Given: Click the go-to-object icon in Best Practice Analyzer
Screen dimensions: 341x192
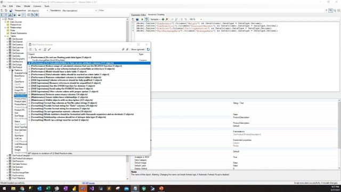Looking at the screenshot, I should 36,50.
